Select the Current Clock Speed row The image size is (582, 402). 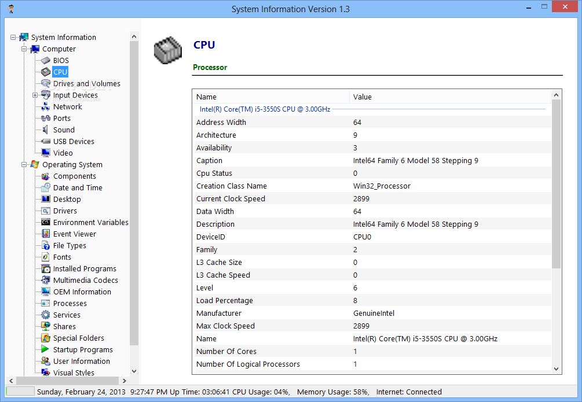coord(372,199)
